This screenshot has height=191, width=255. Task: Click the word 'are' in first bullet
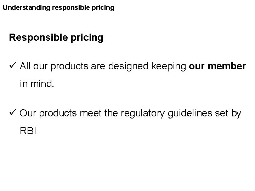coord(98,66)
